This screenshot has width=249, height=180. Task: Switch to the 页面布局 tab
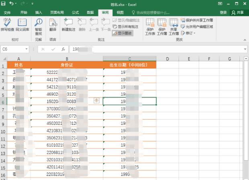[57, 12]
